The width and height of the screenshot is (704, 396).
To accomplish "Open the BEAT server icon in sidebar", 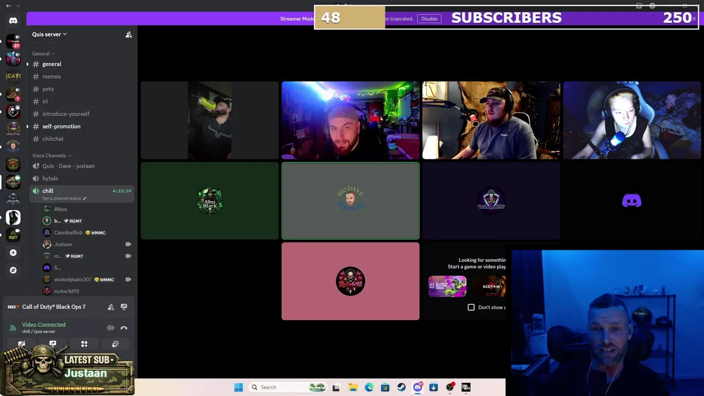I will tap(13, 76).
